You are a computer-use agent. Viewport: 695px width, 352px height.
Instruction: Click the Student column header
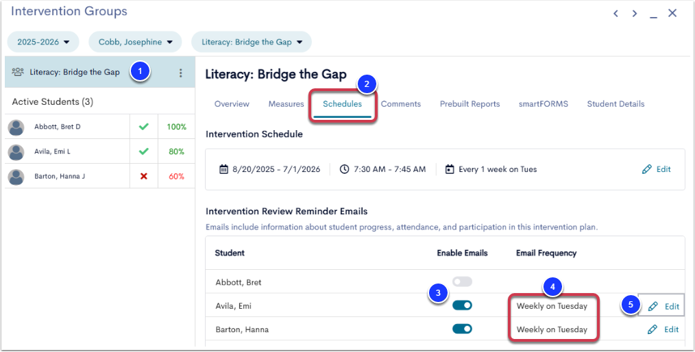[230, 253]
